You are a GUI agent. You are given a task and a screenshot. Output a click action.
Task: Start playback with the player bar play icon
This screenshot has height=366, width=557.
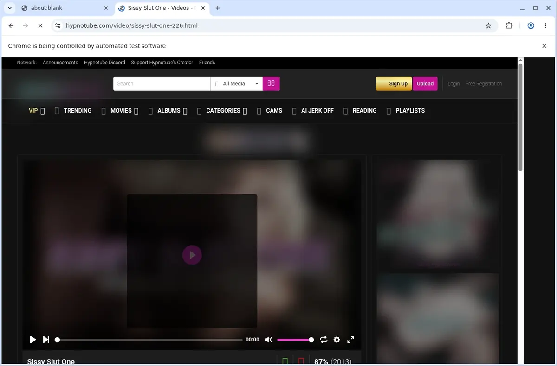[33, 340]
